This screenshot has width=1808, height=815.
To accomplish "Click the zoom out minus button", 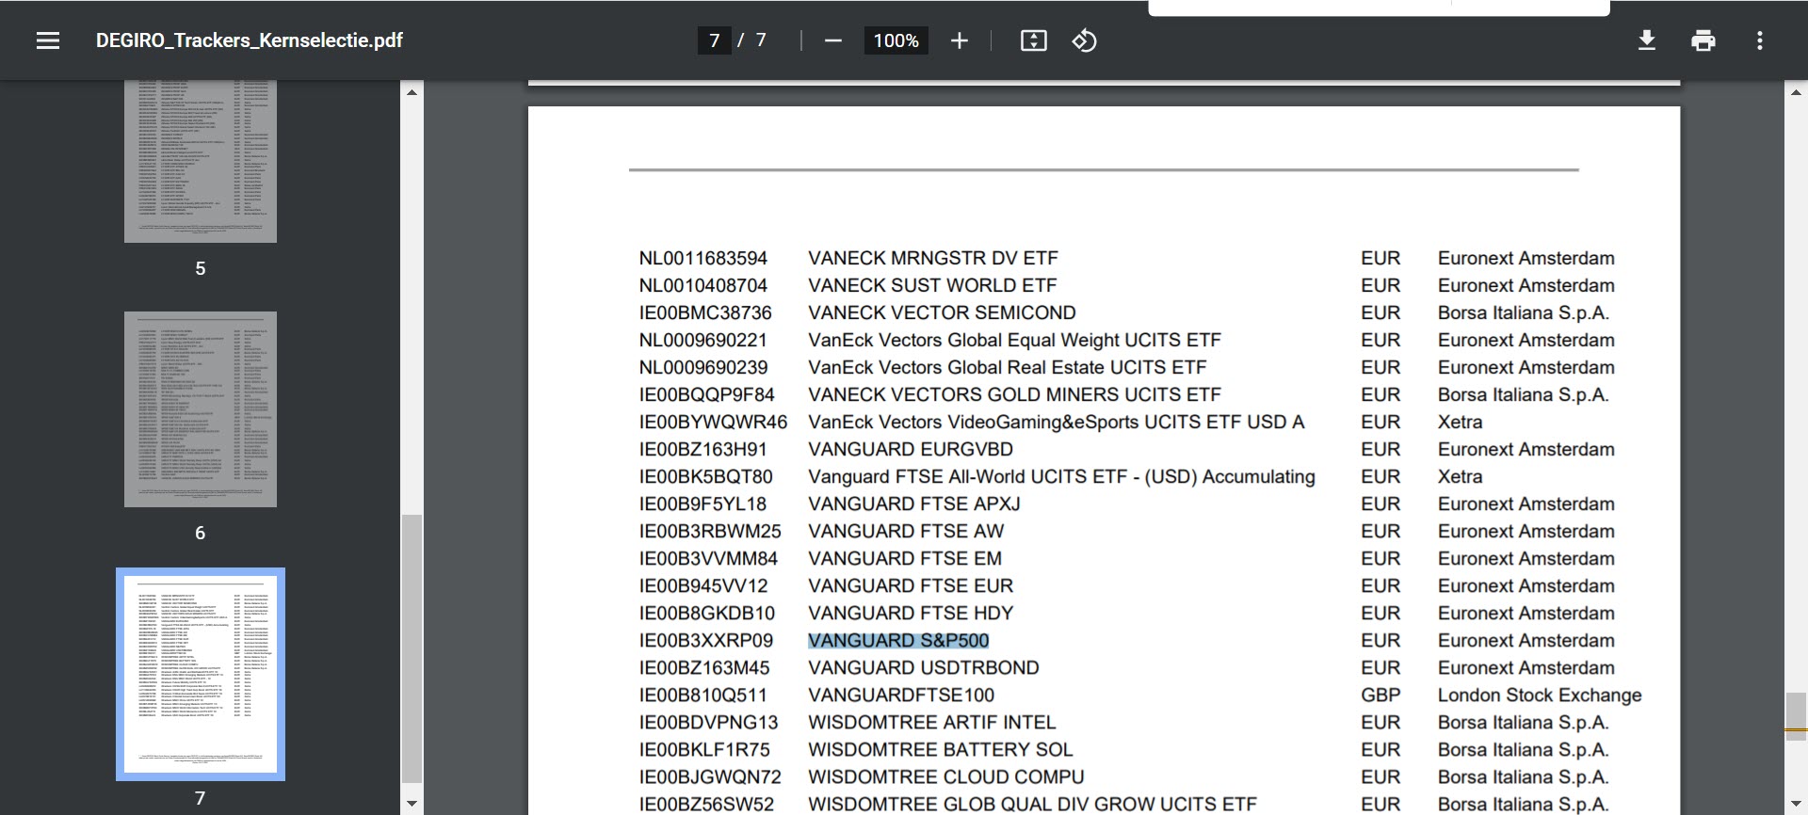I will coord(832,40).
